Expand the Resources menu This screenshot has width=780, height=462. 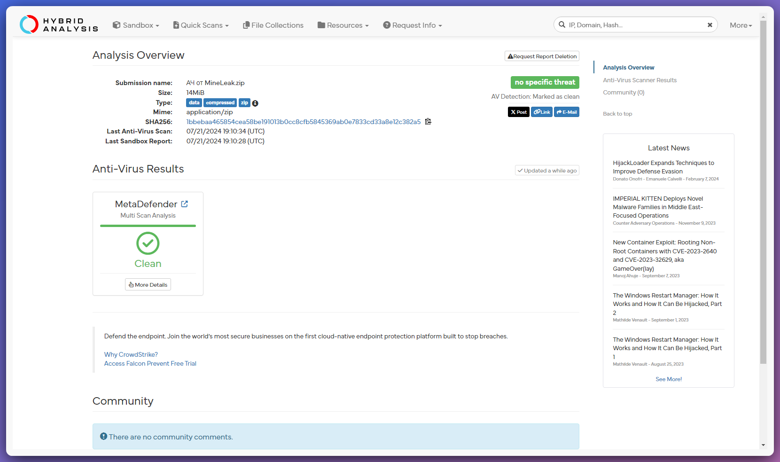(x=343, y=25)
